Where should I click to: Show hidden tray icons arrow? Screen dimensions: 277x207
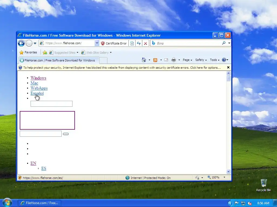(x=230, y=203)
